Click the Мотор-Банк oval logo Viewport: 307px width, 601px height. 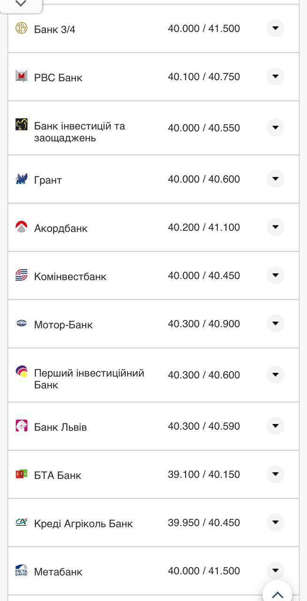pos(21,324)
